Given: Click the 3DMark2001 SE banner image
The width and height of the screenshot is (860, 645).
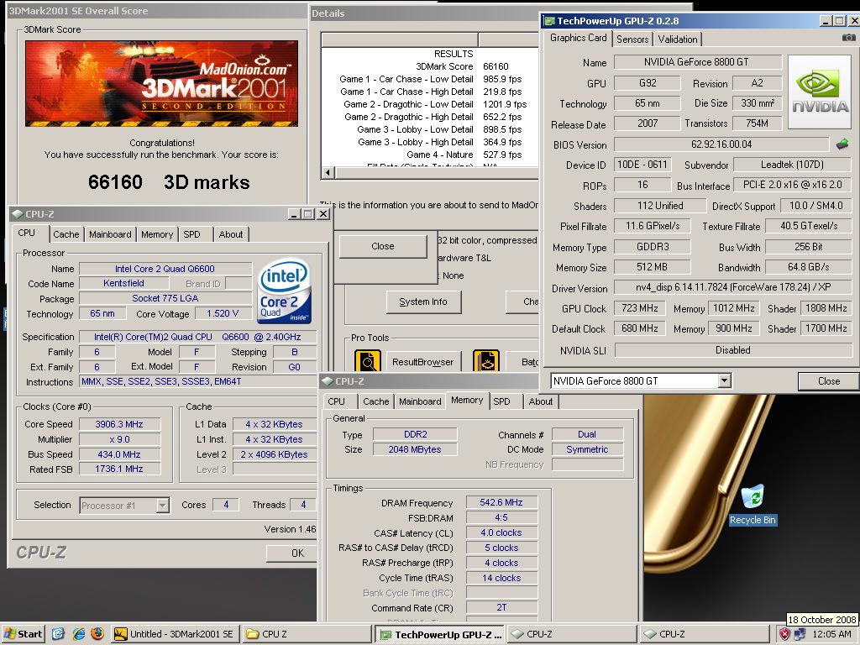Looking at the screenshot, I should tap(161, 83).
